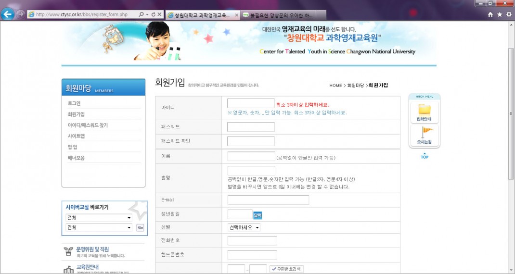Refresh the page using the reload icon
Viewport: 515px width, 274px height.
point(153,15)
